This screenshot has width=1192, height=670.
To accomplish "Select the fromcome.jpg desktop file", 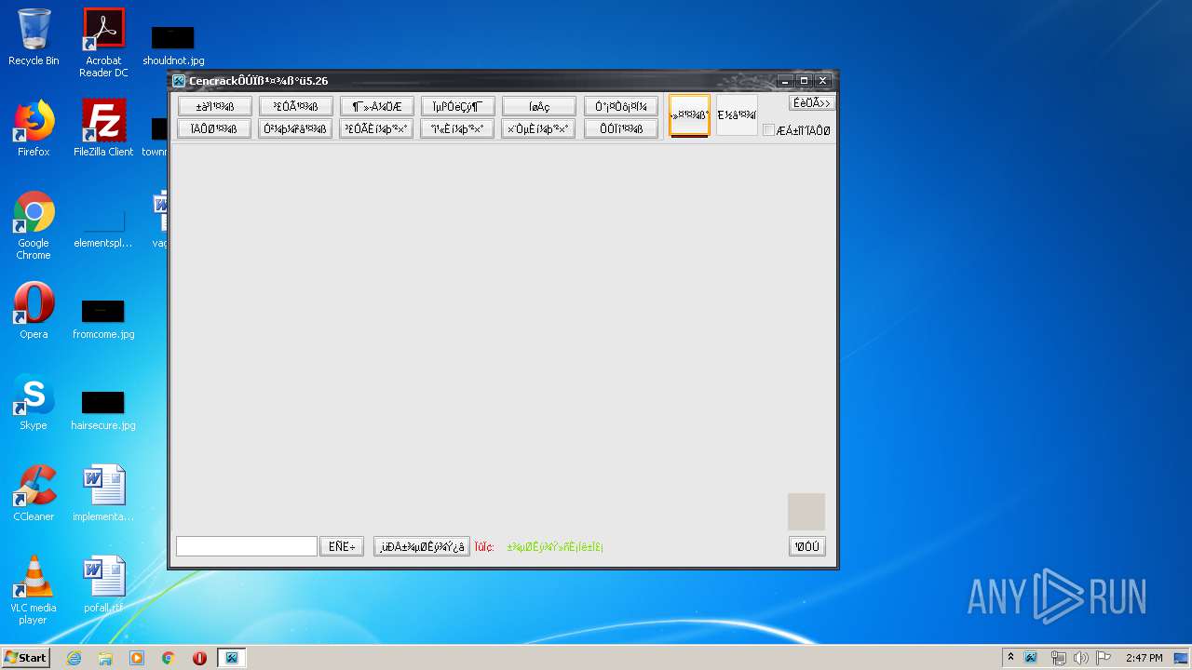I will (x=103, y=319).
